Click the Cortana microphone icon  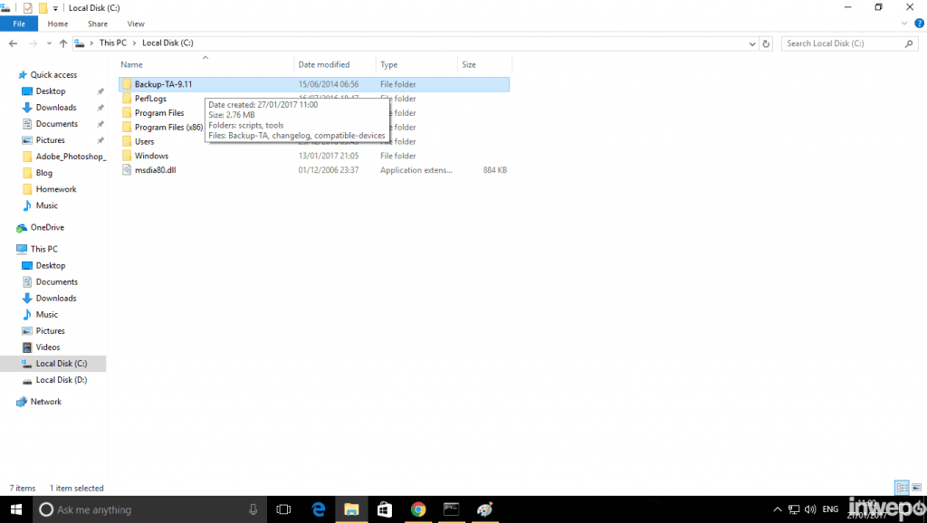click(253, 509)
